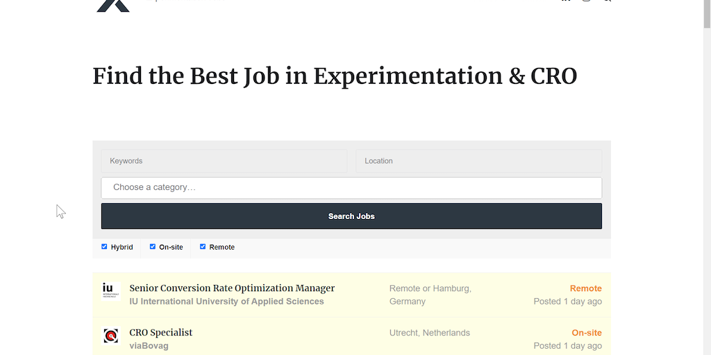Click the orange On-site tag on CRO Specialist
The image size is (711, 355).
(587, 333)
